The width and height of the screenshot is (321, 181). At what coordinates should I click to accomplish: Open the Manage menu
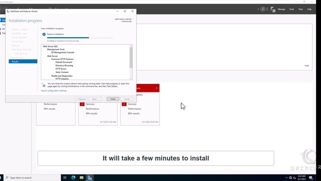[x=281, y=9]
